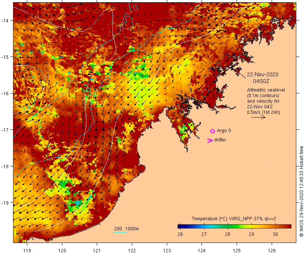Click the longitude label 124
306x253 pixels.
point(202,250)
